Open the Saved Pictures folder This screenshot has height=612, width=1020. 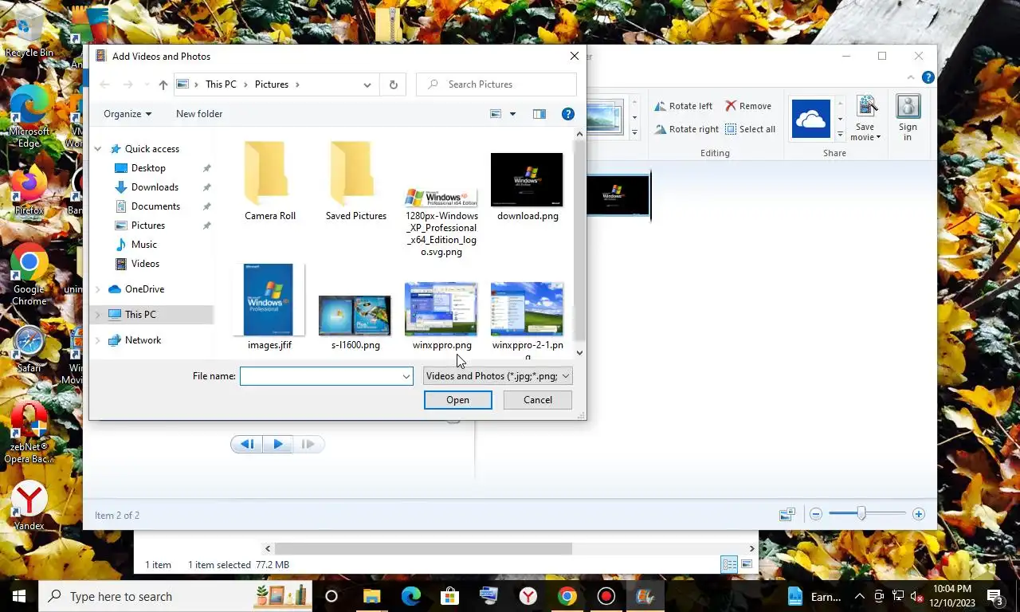point(355,182)
